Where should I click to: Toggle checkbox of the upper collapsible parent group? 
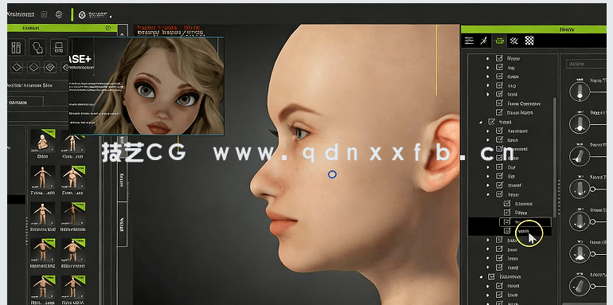point(492,122)
